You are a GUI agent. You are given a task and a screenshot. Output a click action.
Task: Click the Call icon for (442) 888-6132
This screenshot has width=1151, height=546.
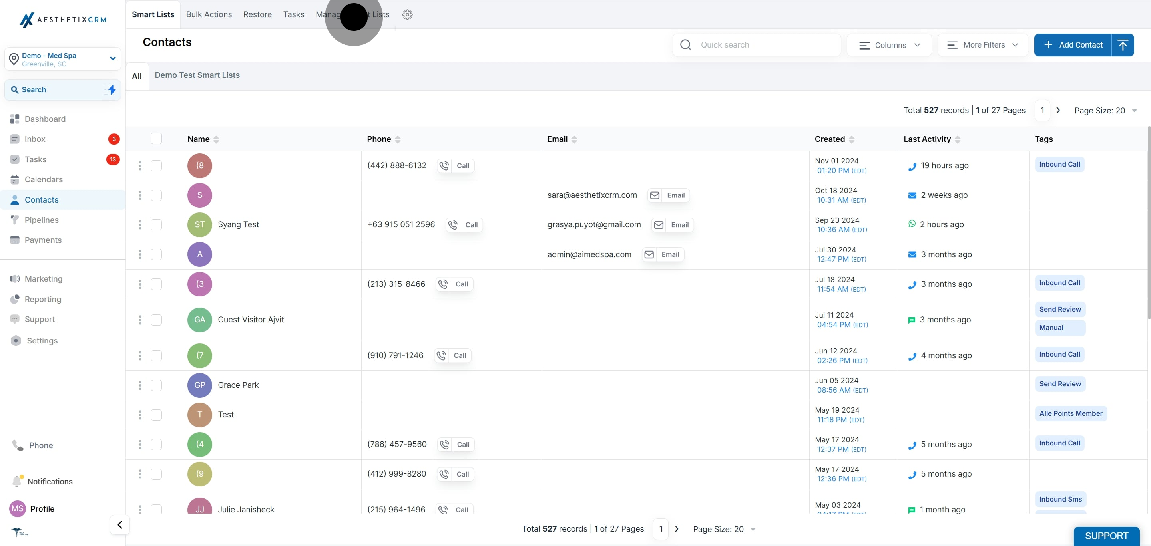coord(444,166)
